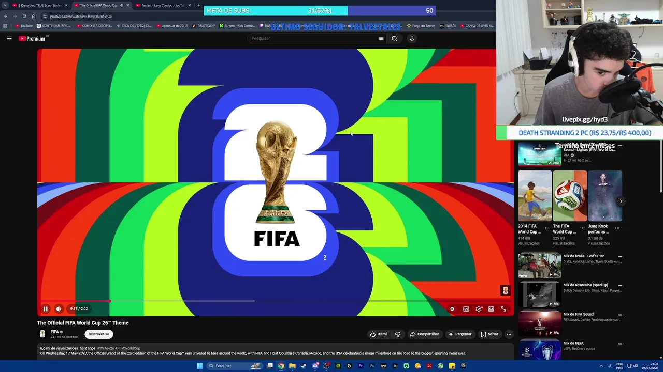The height and width of the screenshot is (372, 663).
Task: Click FIFA 26 watermark in player
Action: pyautogui.click(x=506, y=290)
